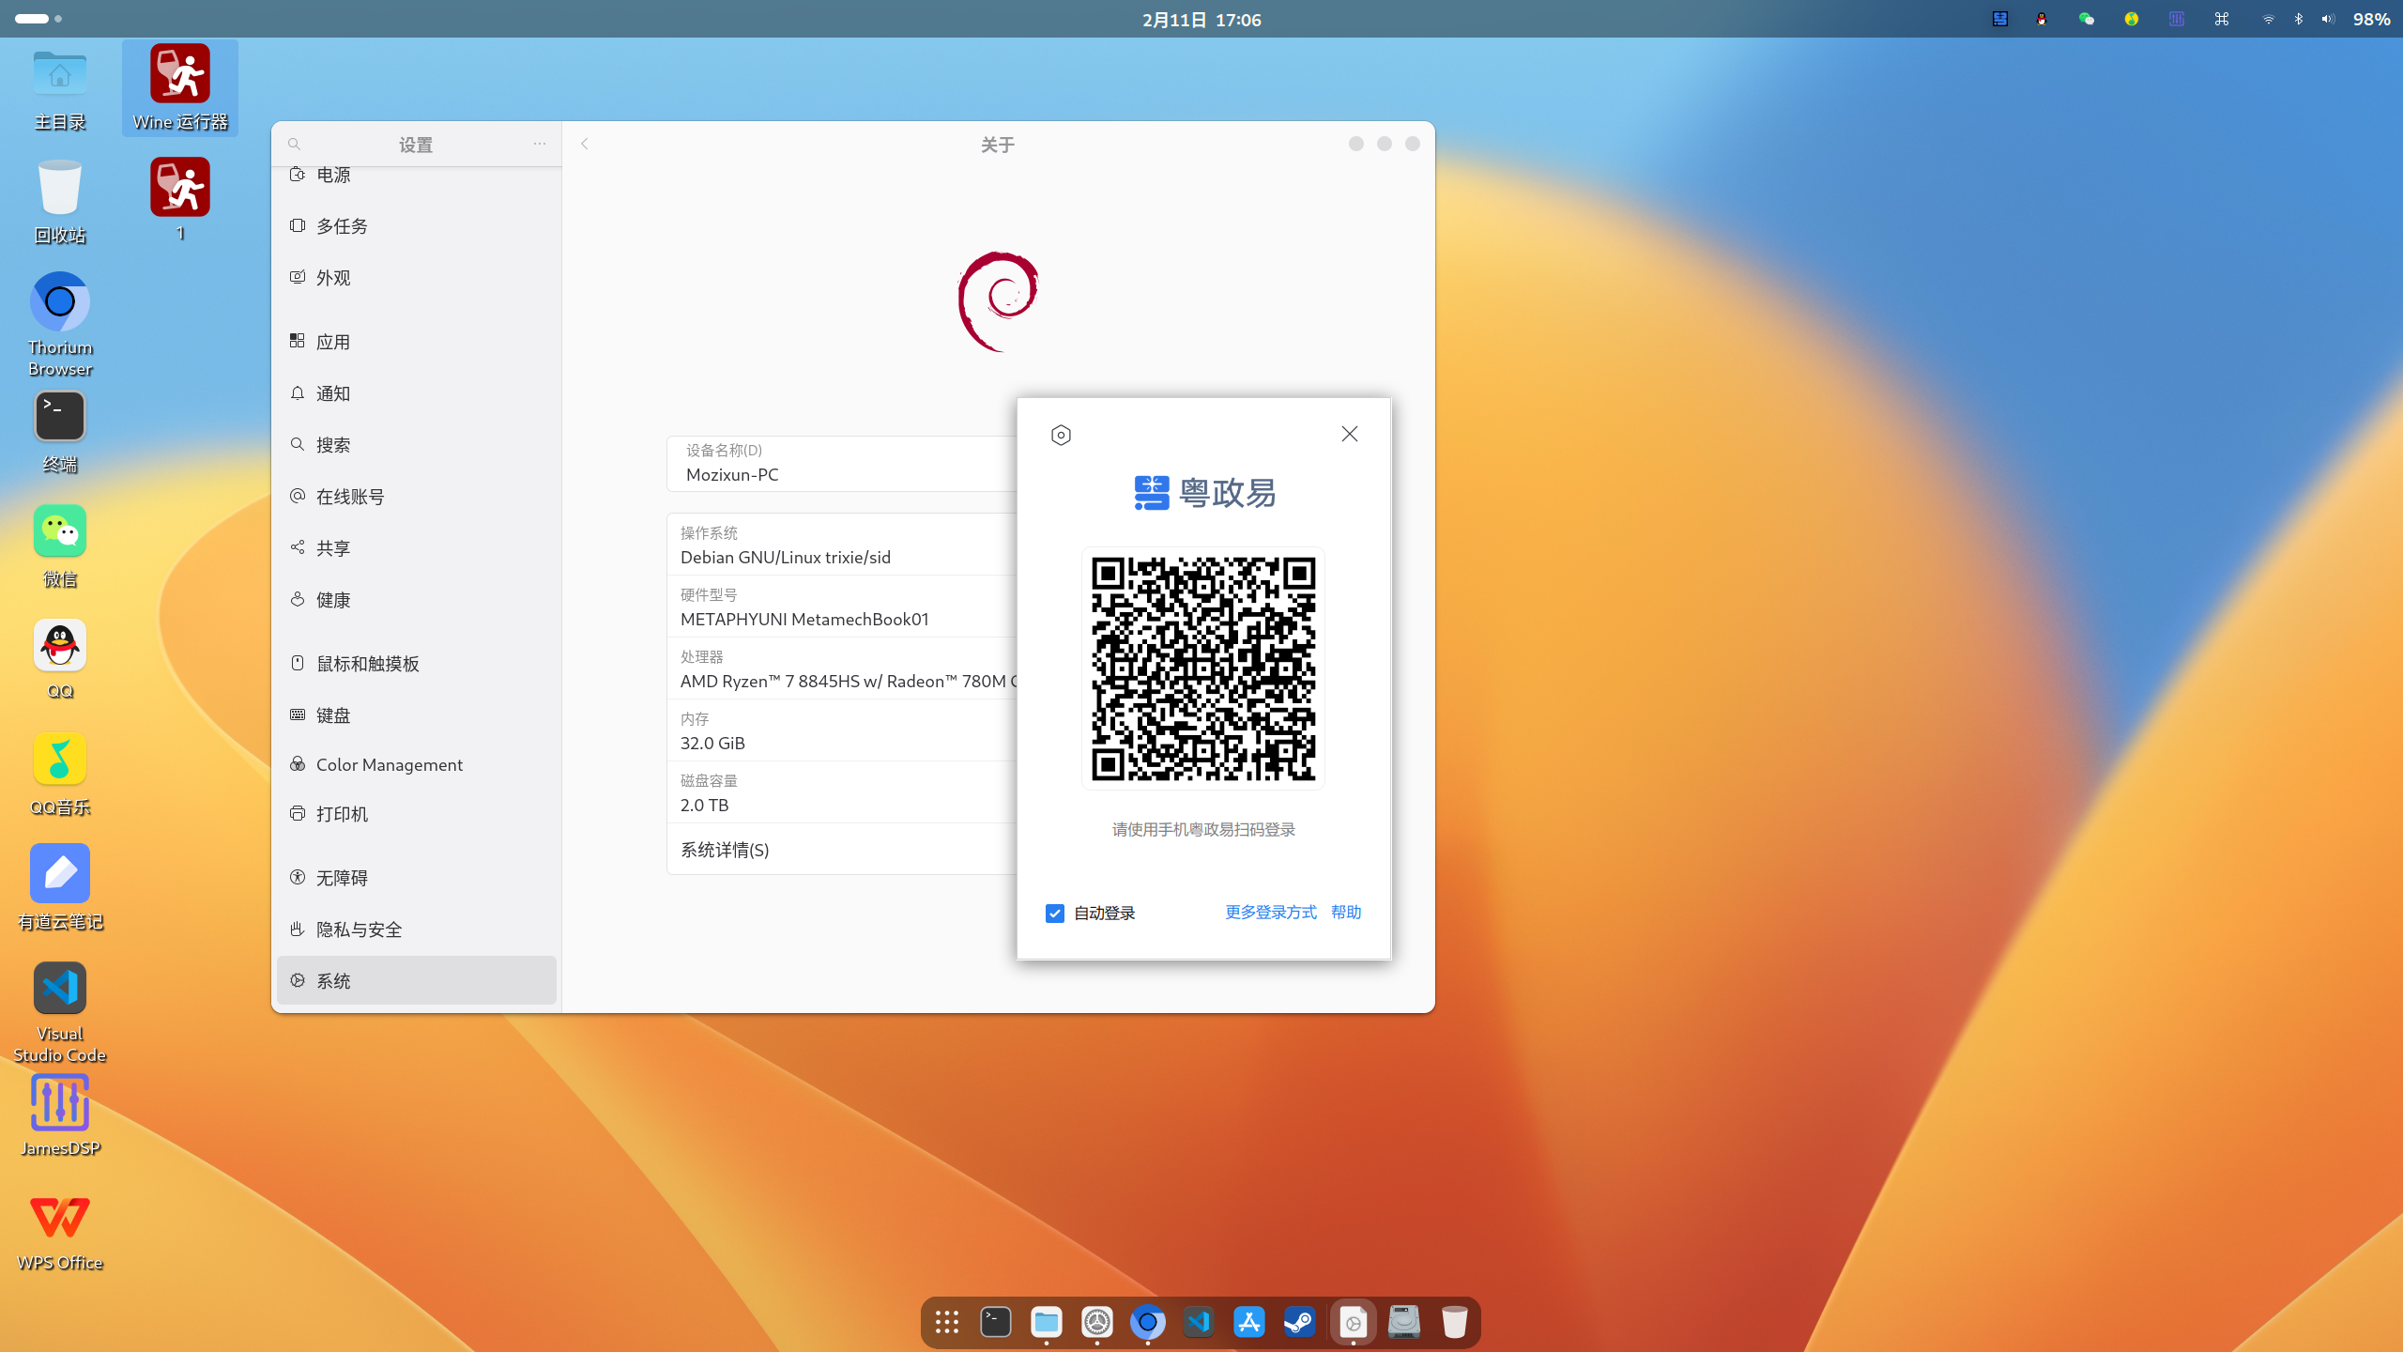The image size is (2403, 1352).
Task: Go back using the chevron beside 关于
Action: pos(585,144)
